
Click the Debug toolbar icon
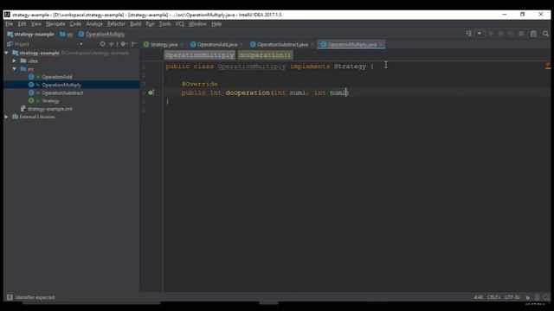tap(500, 34)
